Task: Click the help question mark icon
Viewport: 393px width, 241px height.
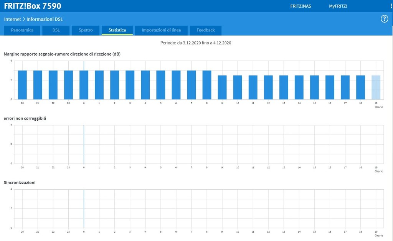Action: point(384,19)
